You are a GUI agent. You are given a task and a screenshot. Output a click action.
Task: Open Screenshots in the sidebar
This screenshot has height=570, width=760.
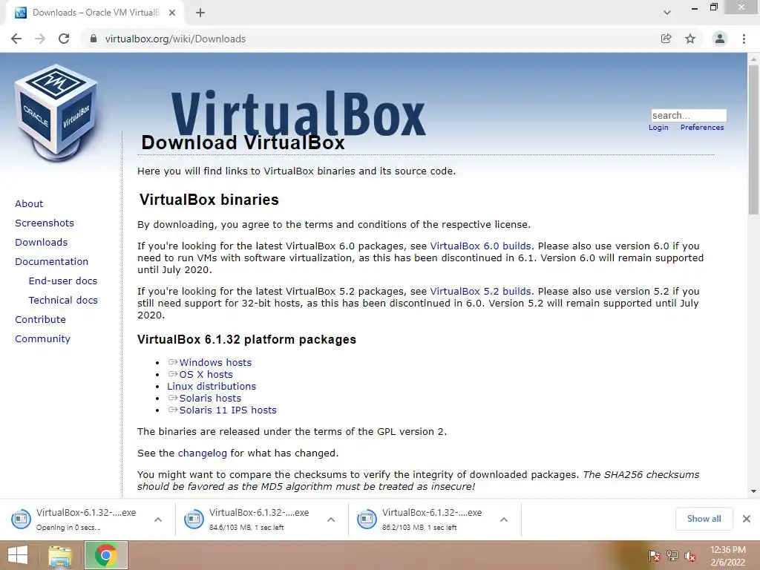pos(45,223)
